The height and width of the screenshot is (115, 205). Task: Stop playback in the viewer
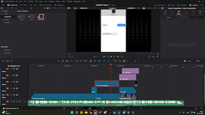click(111, 57)
